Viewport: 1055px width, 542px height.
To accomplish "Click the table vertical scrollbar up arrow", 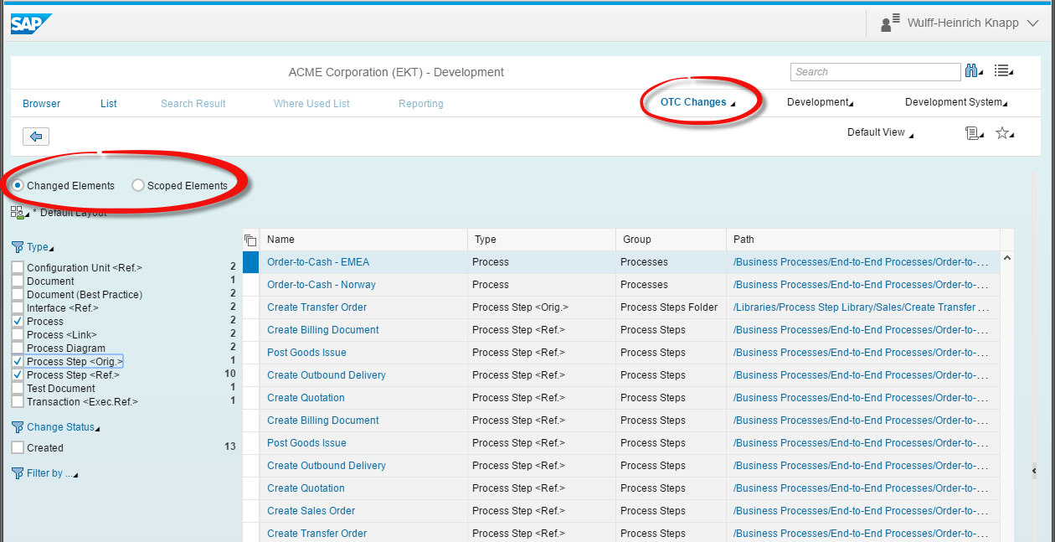I will (x=1007, y=258).
